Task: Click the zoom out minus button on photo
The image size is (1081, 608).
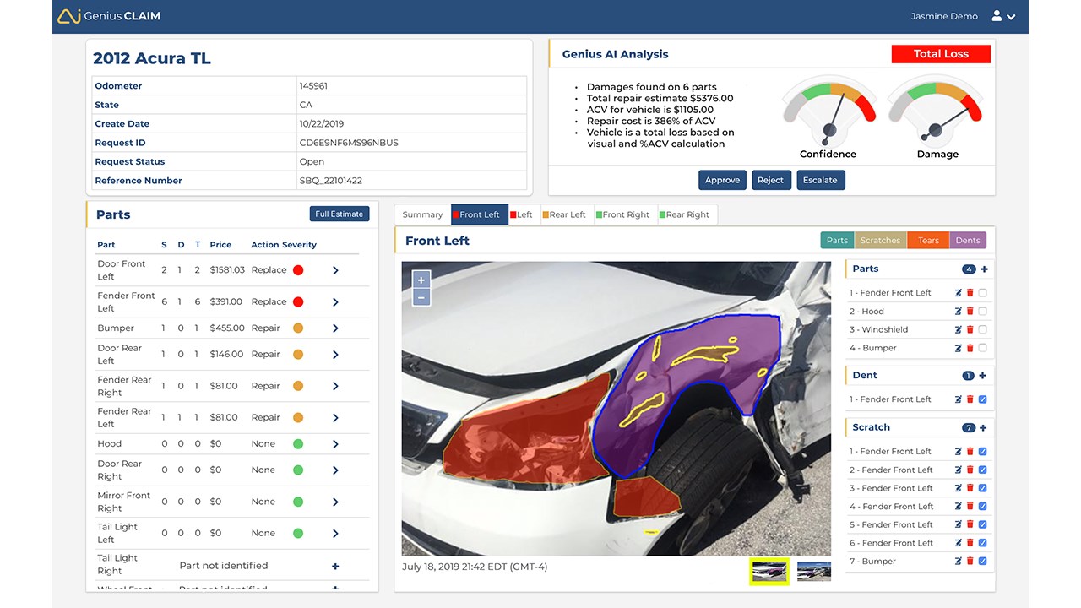Action: point(421,297)
